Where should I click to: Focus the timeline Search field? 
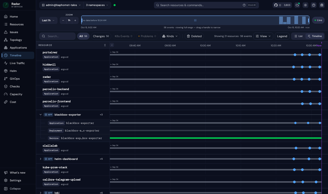[x=57, y=36]
